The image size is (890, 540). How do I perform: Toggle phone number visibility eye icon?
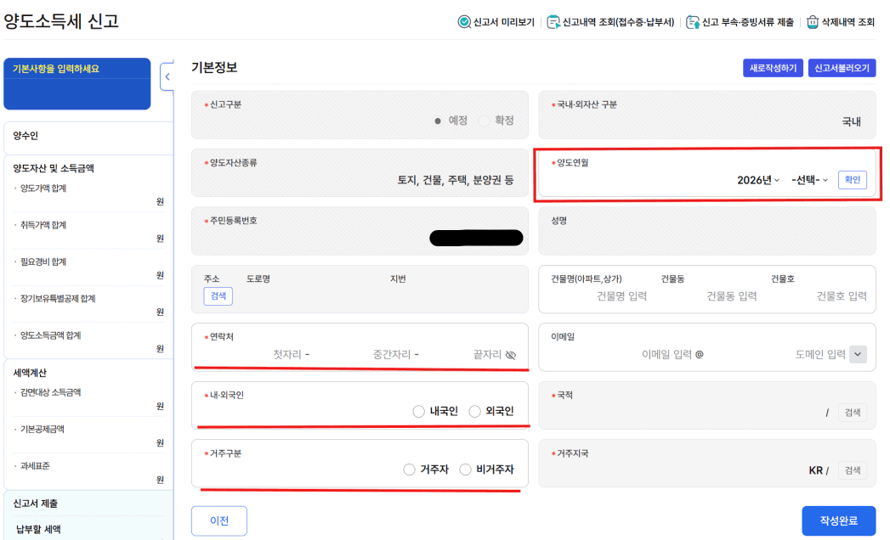click(510, 355)
